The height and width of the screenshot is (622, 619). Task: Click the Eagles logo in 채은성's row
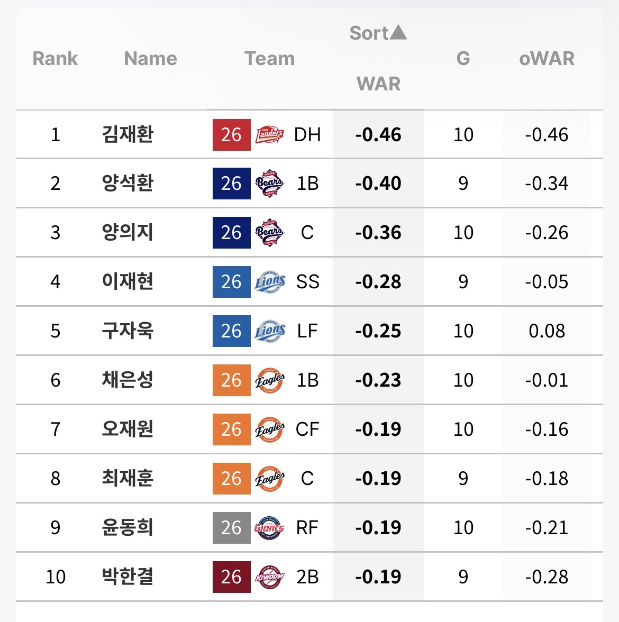269,380
